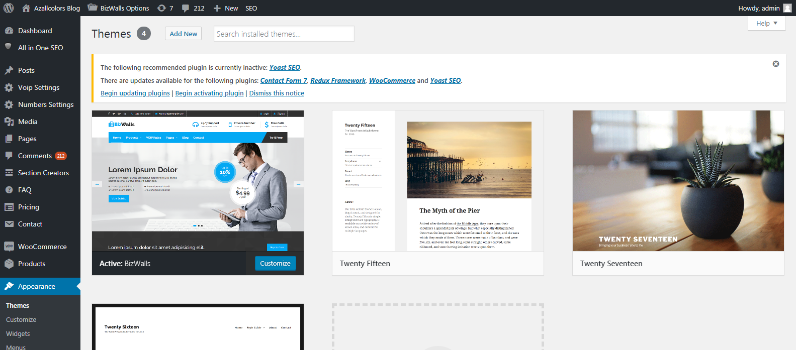Image resolution: width=796 pixels, height=350 pixels.
Task: Open comments bubble icon in admin bar
Action: (186, 8)
